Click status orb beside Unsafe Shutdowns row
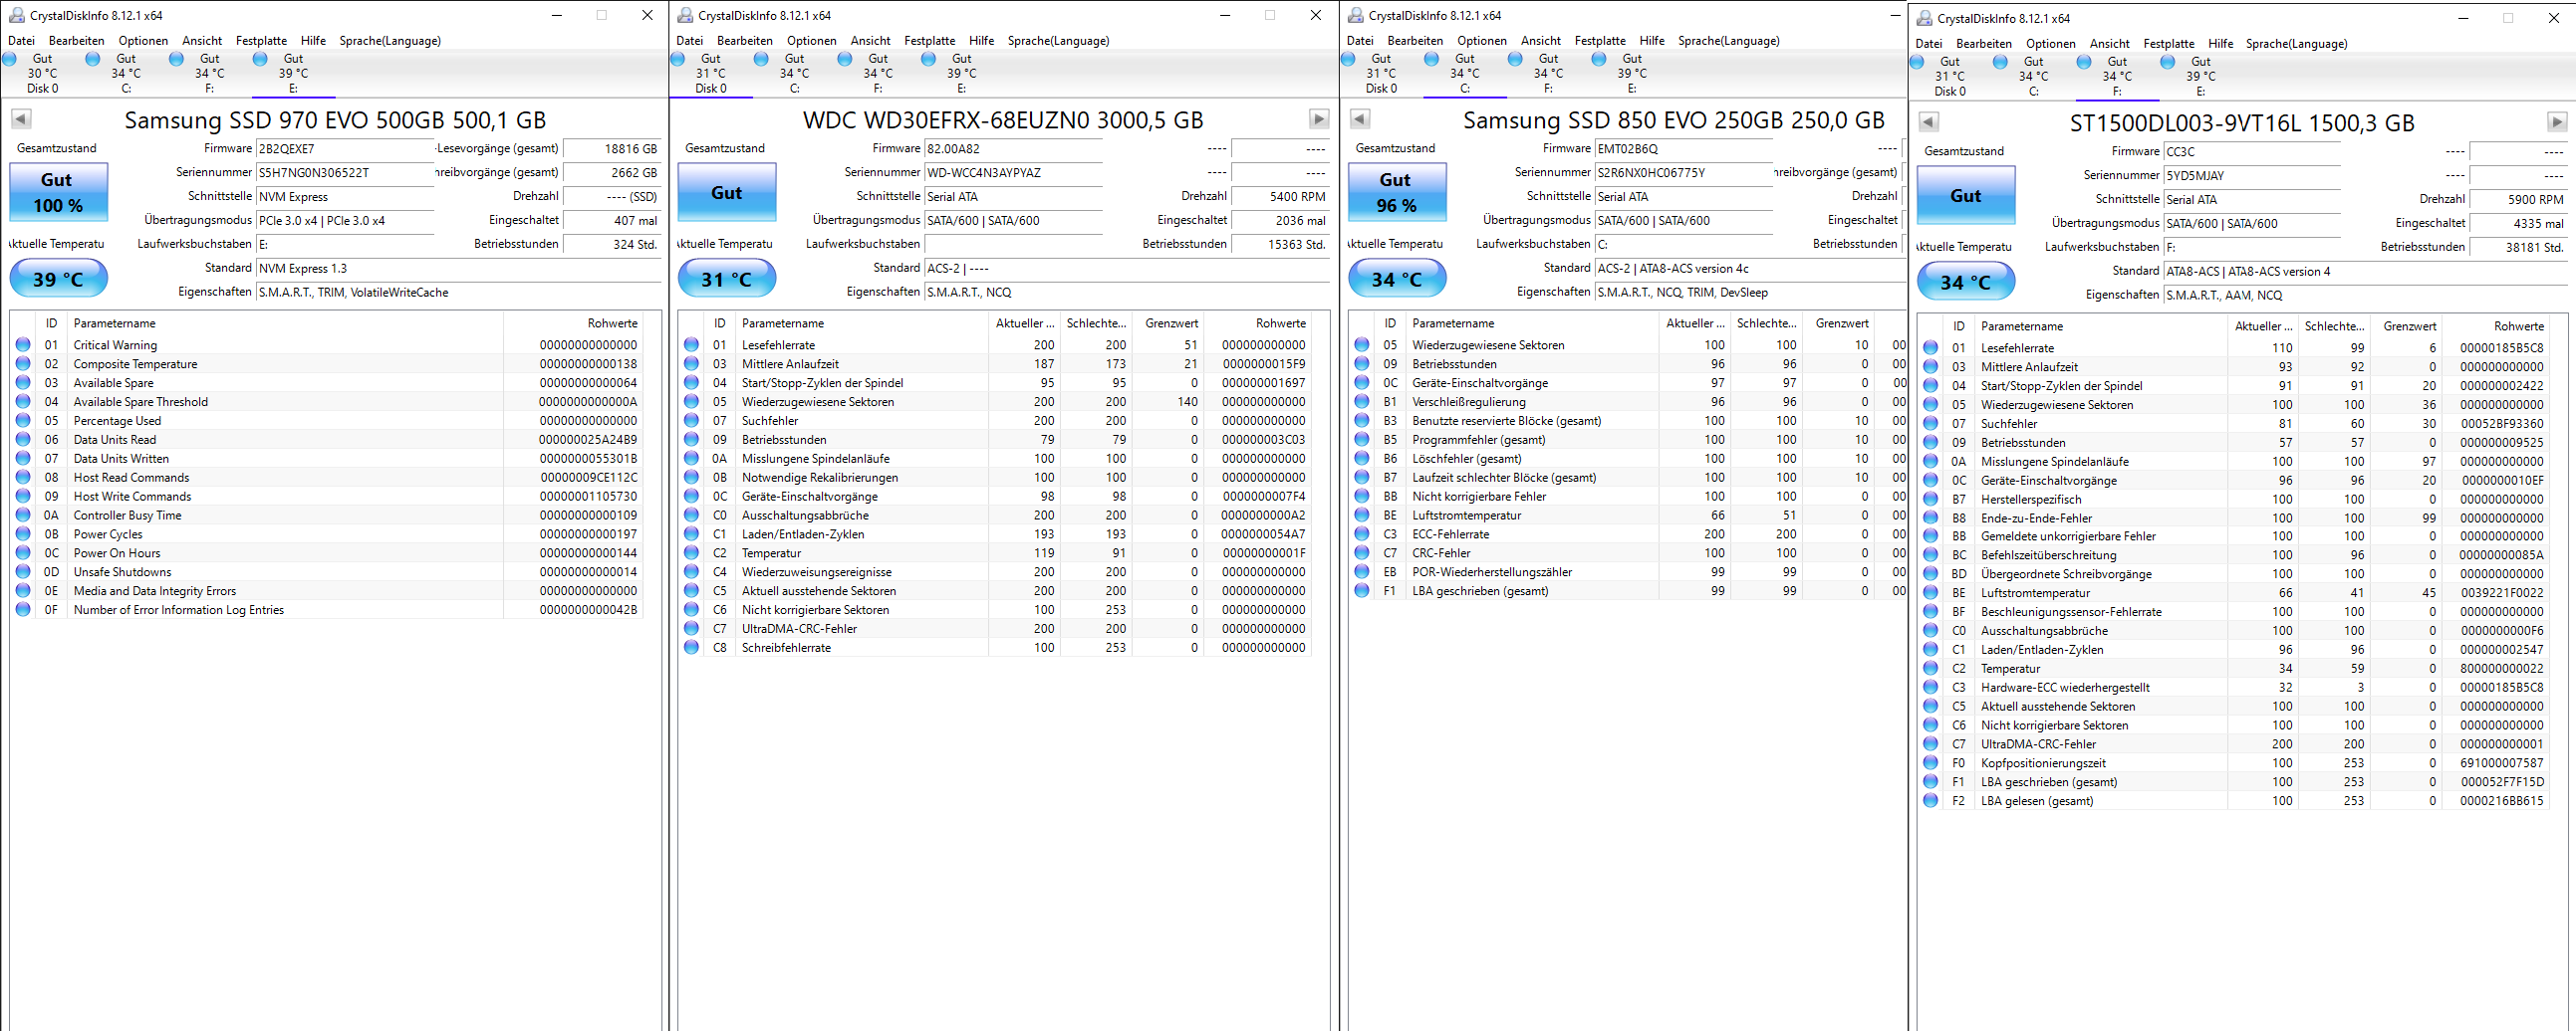Screen dimensions: 2576x1031 point(23,571)
